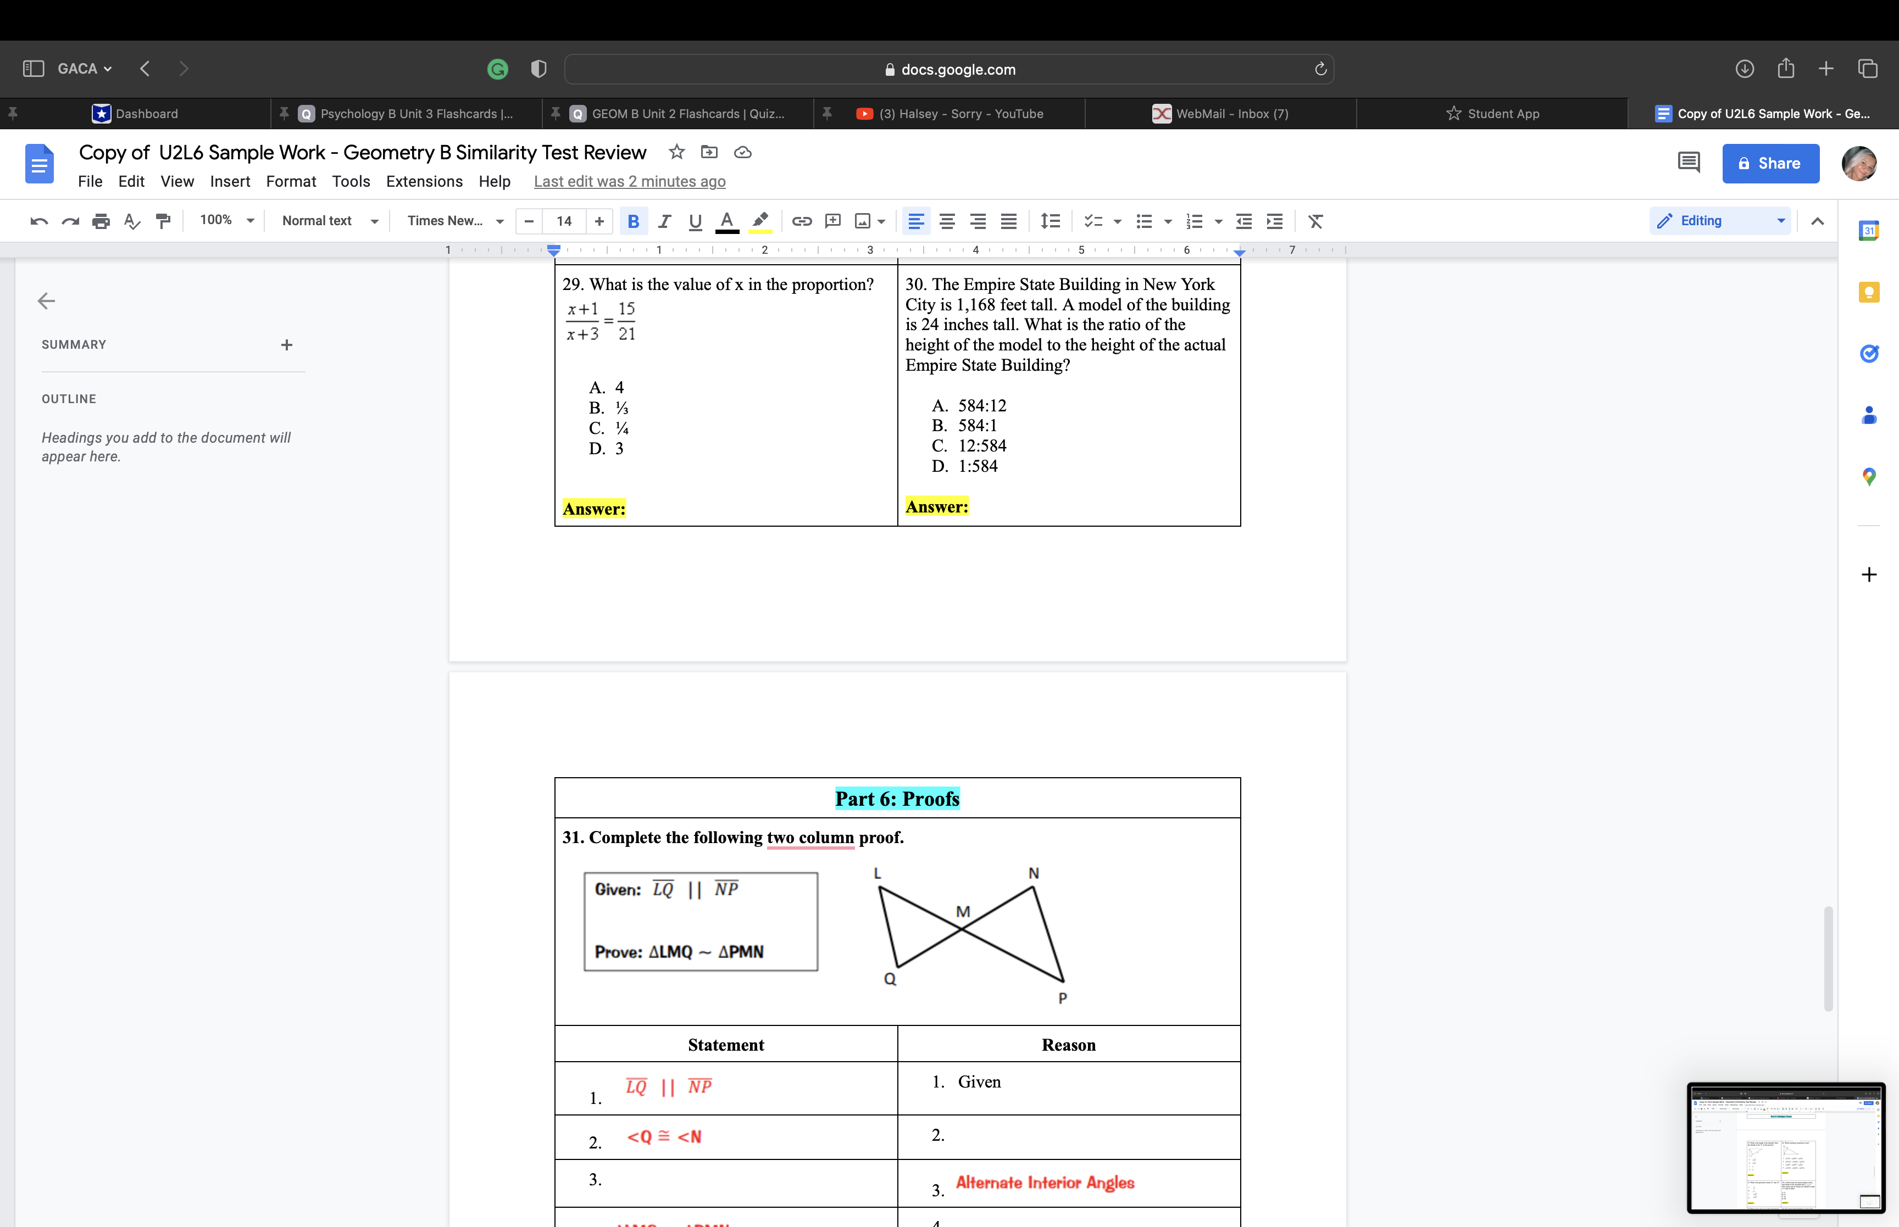Viewport: 1899px width, 1227px height.
Task: Toggle bold formatting
Action: (634, 221)
